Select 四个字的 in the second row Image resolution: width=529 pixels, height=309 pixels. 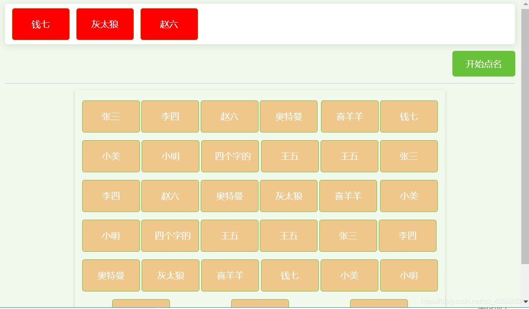tap(229, 156)
